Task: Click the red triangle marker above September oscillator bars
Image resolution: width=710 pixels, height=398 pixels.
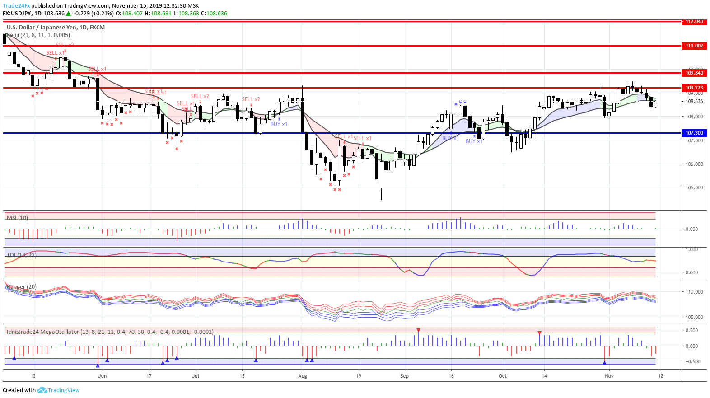Action: tap(419, 331)
